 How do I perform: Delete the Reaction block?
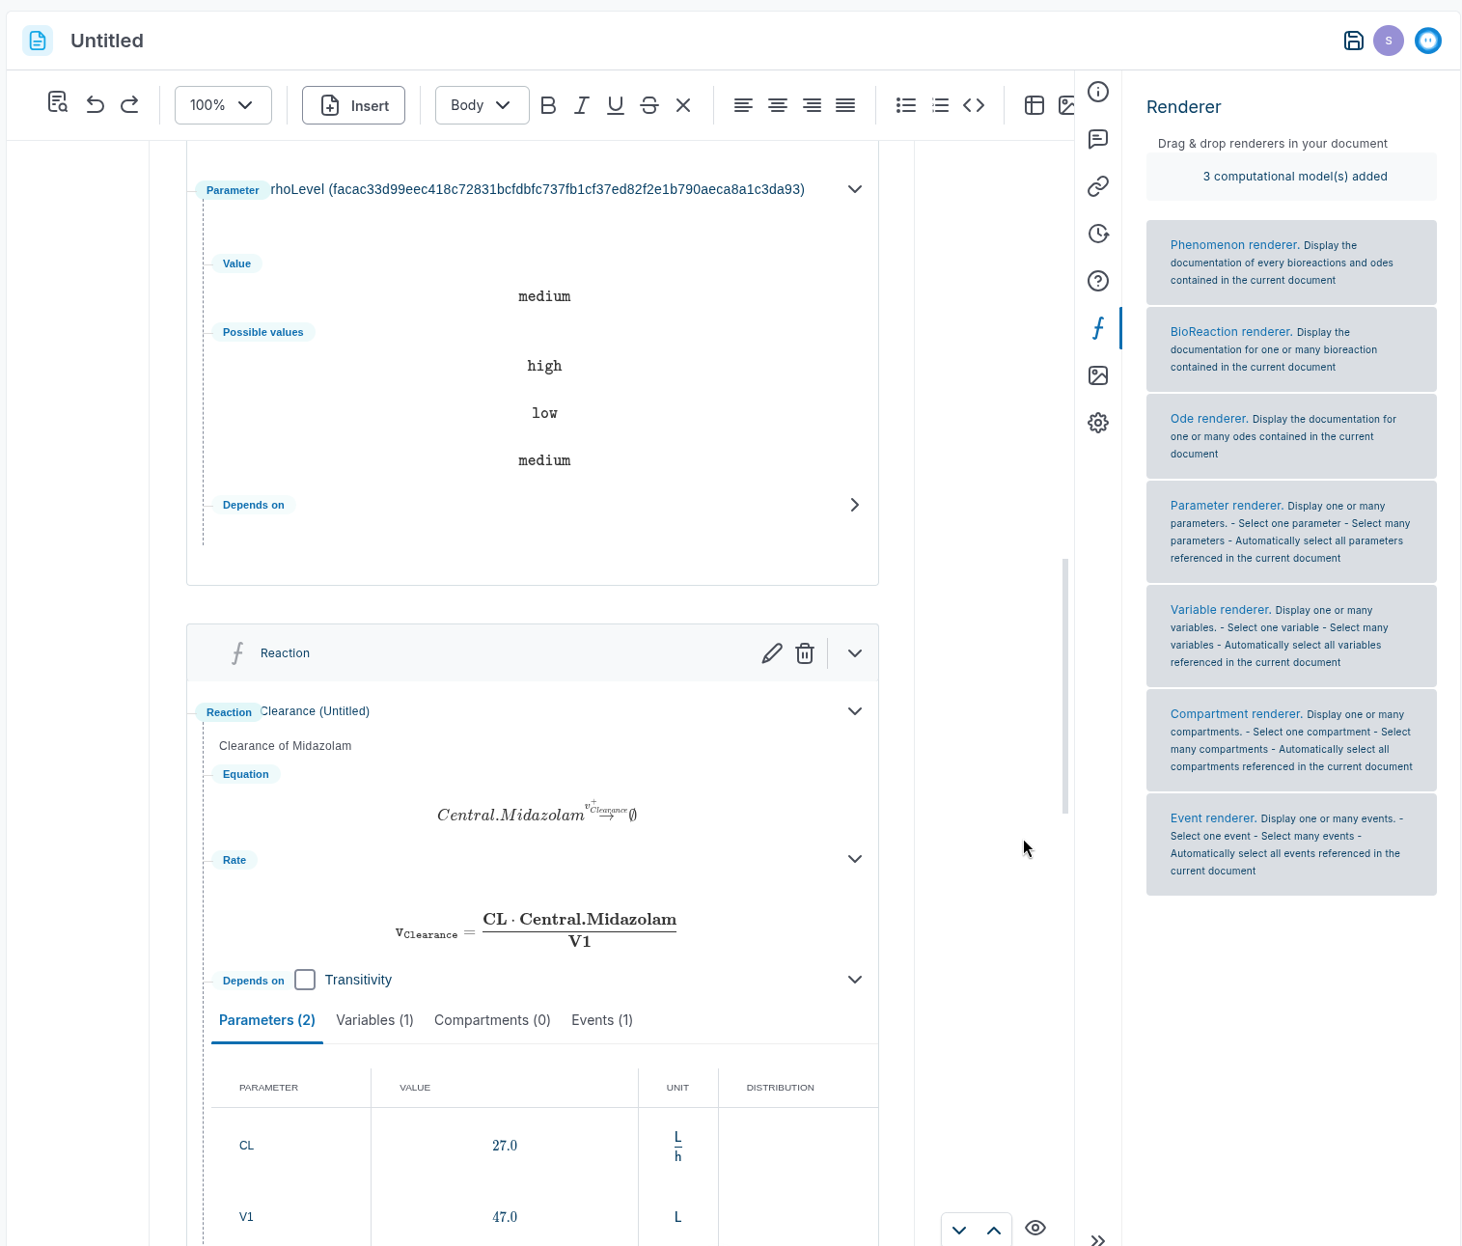[805, 653]
